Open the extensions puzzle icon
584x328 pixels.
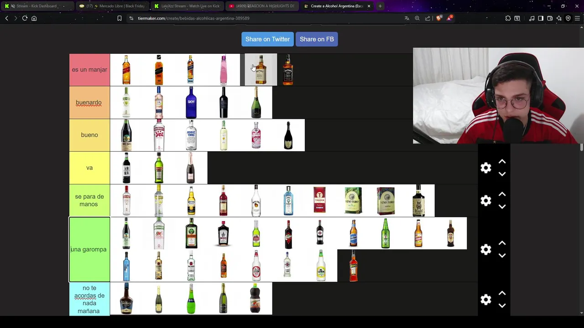pyautogui.click(x=508, y=18)
